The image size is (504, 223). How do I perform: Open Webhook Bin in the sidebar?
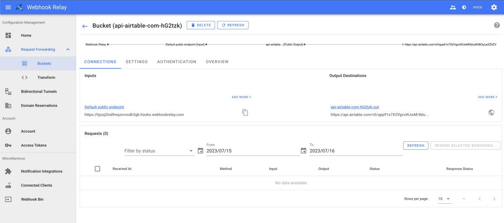[32, 199]
